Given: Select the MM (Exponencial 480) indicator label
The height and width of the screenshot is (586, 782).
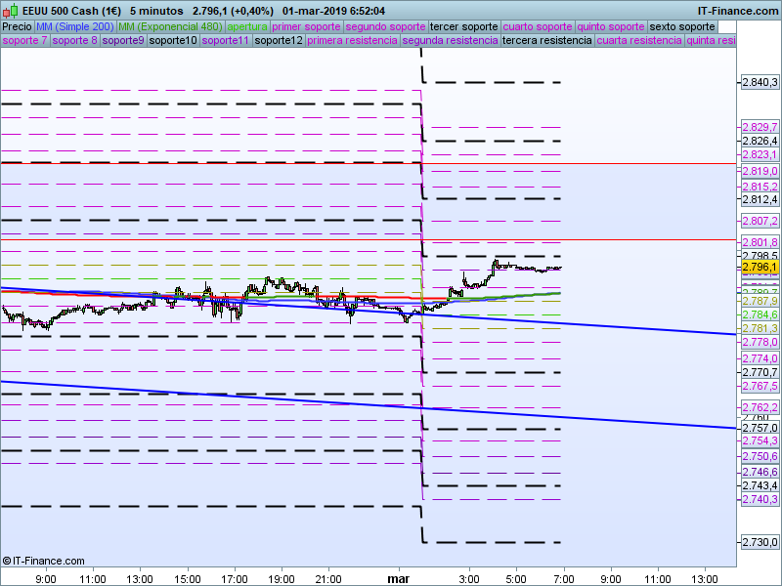Looking at the screenshot, I should (170, 26).
